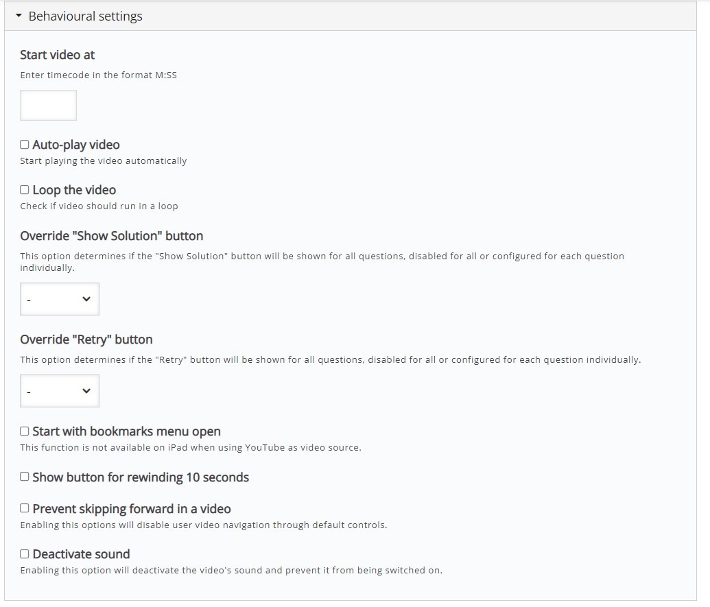Click the Behavioural settings header title
This screenshot has width=710, height=607.
click(x=86, y=16)
